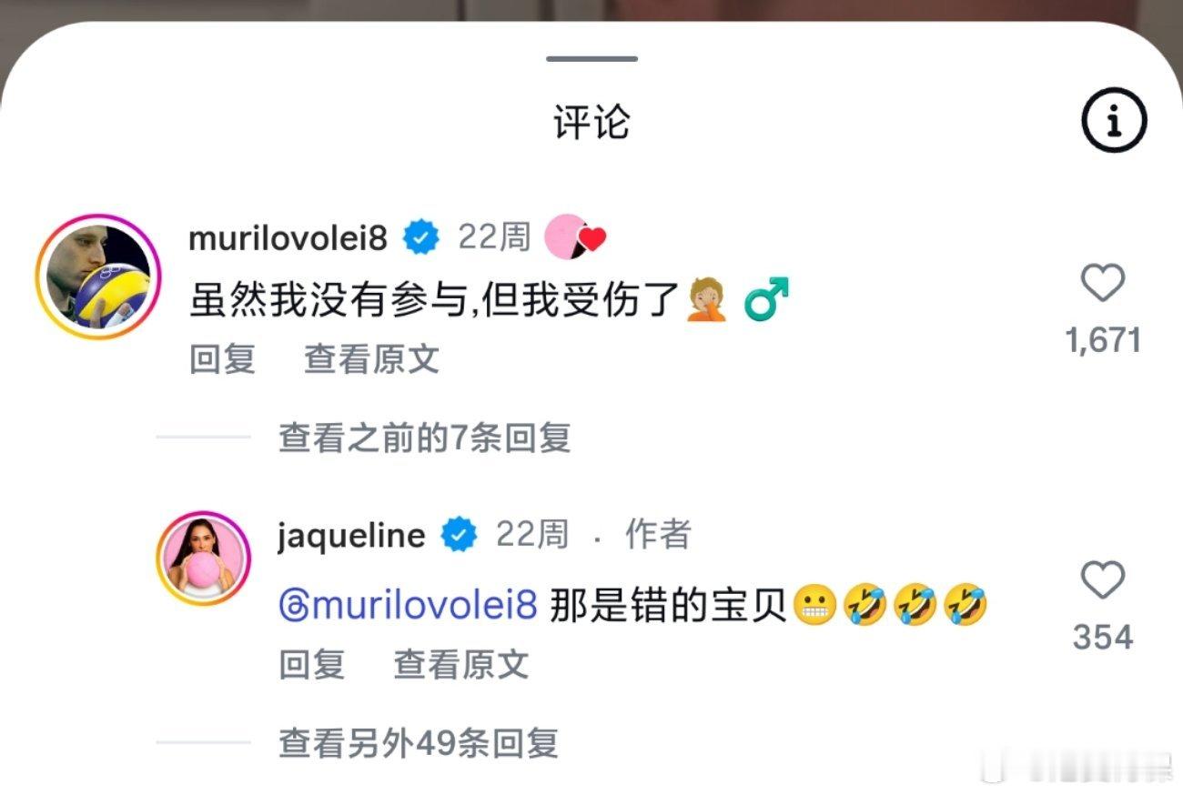
Task: Like murilovolei8's comment with the heart
Action: pyautogui.click(x=1103, y=285)
